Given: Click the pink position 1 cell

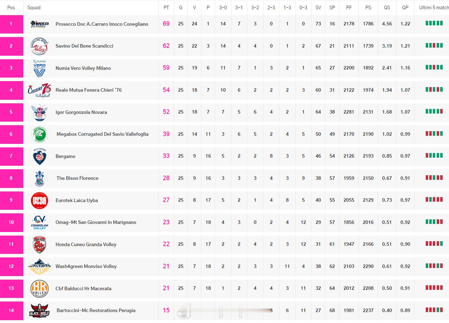Looking at the screenshot, I should [11, 24].
